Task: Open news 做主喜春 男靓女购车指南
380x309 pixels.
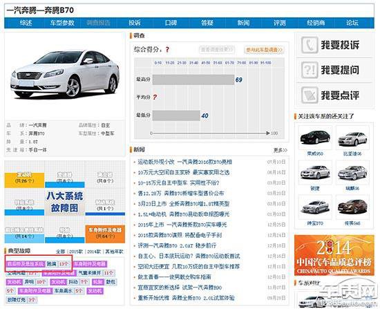Action: [x=175, y=277]
